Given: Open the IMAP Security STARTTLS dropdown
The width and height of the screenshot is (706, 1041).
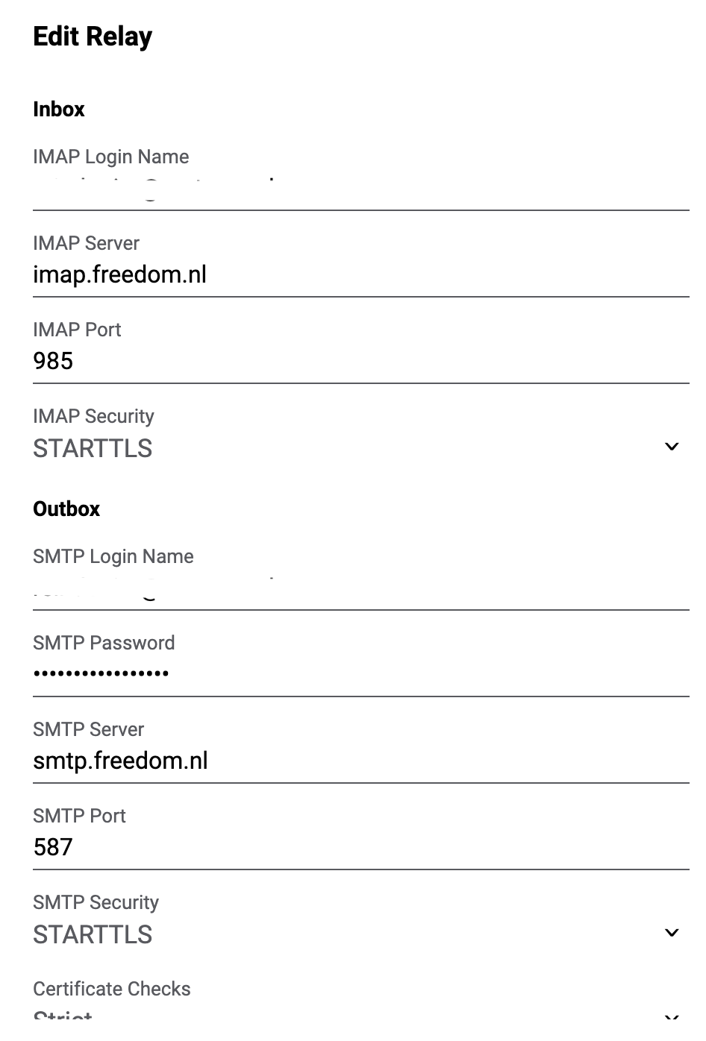Looking at the screenshot, I should click(351, 448).
